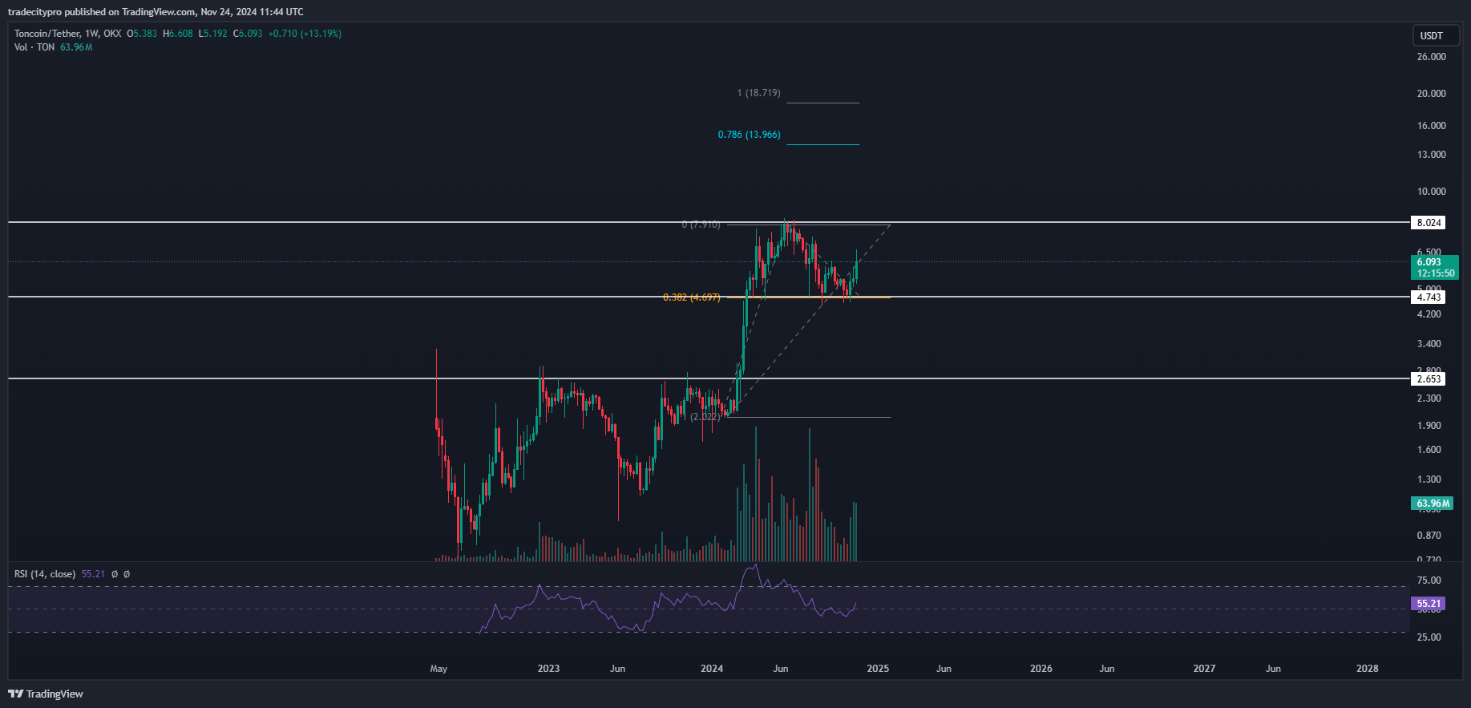This screenshot has height=708, width=1471.
Task: Click the 8.024 horizontal line price label
Action: (1429, 223)
